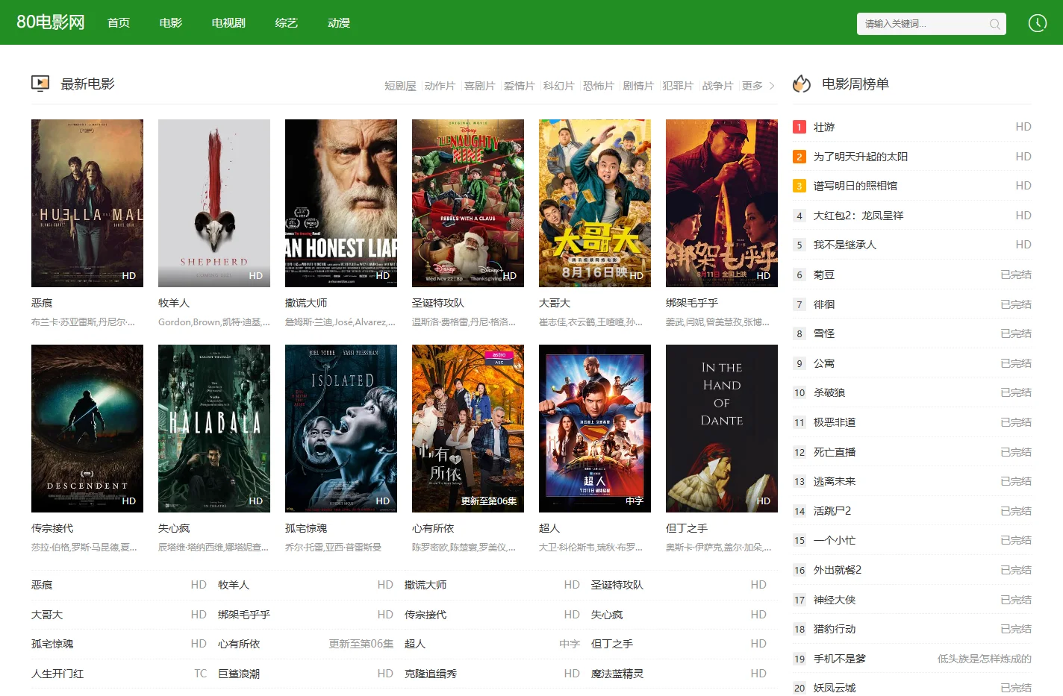Open the 撒谎大师 Honest Liar poster
Screen dimensions: 1063x696
341,203
